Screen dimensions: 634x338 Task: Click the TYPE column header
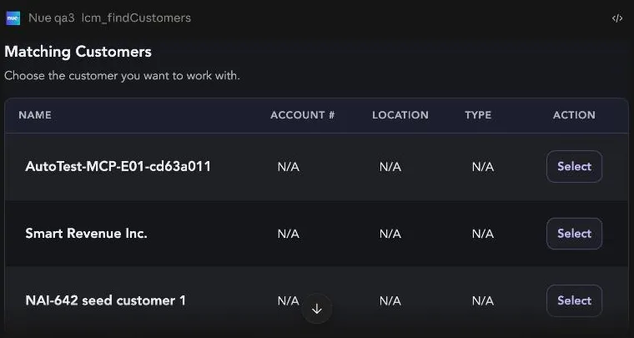pos(478,115)
